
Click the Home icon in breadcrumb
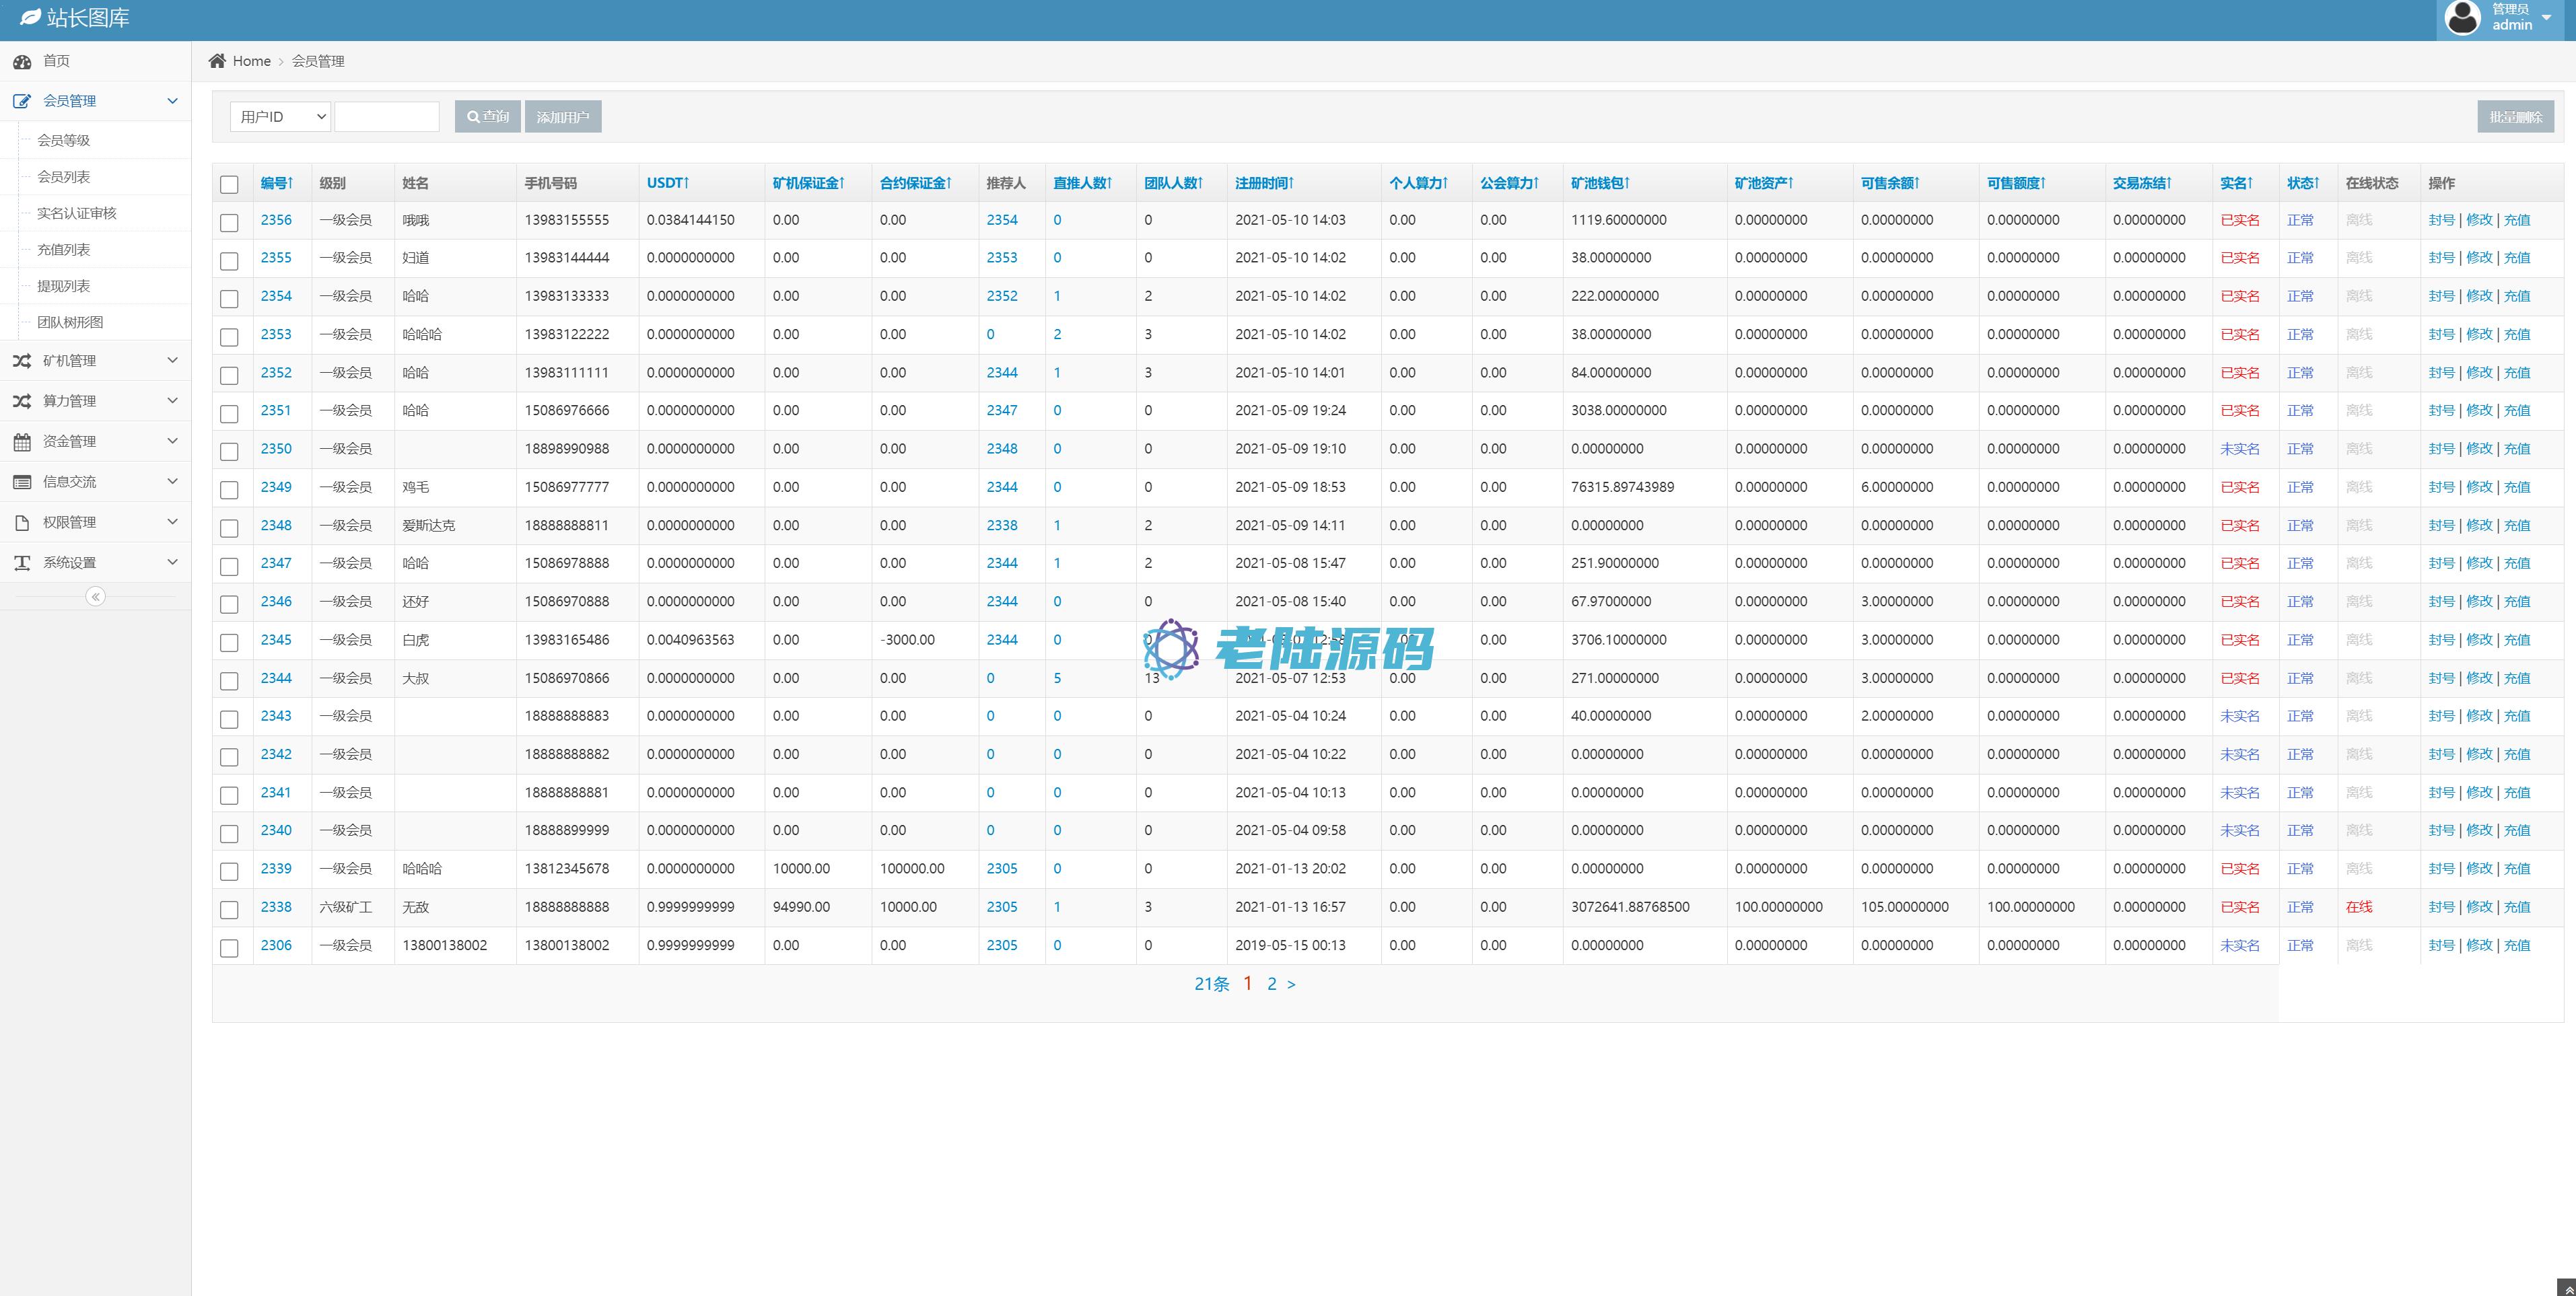(217, 61)
